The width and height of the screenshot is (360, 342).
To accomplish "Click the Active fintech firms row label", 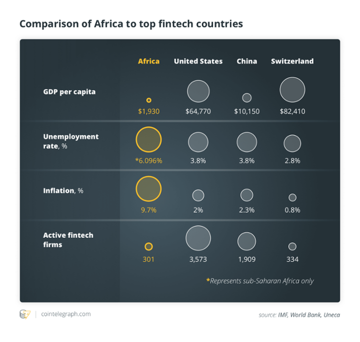I will tap(68, 240).
